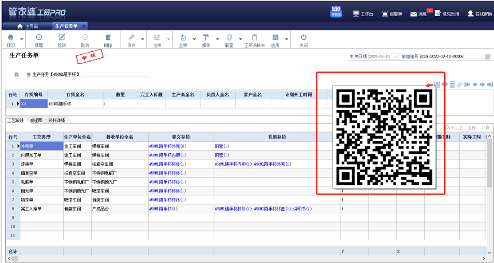Click the QR code icon above the popup
494x263 pixels.
(437, 84)
